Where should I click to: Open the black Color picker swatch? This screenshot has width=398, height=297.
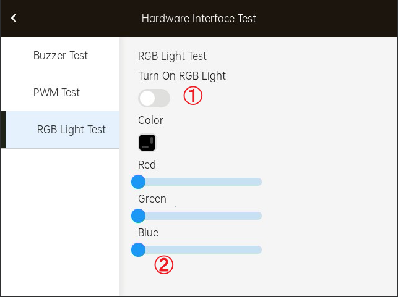[x=147, y=143]
